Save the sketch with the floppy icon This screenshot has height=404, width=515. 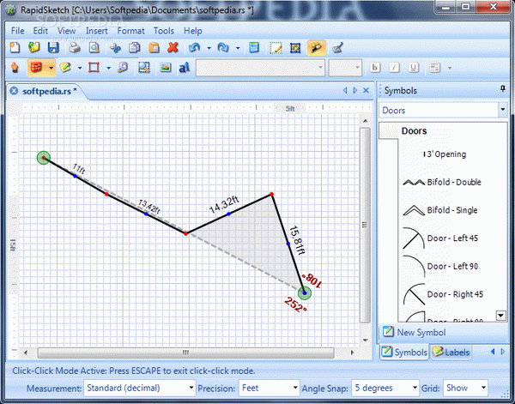(x=53, y=48)
